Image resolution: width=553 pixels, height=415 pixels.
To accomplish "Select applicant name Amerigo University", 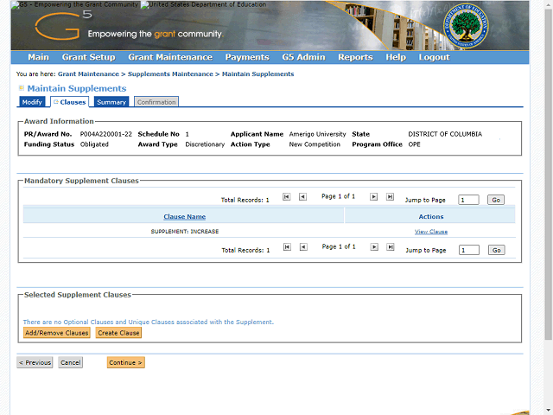I will click(317, 134).
